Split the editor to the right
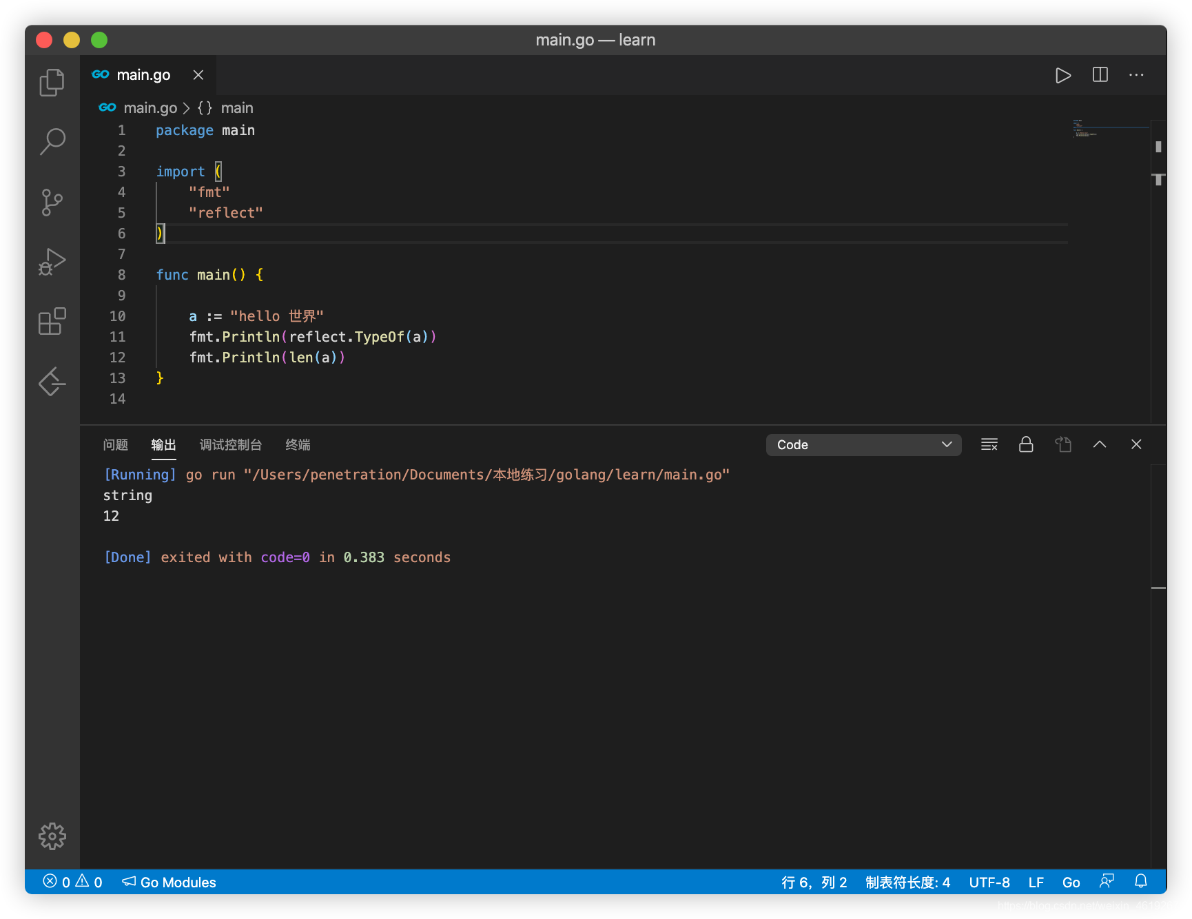This screenshot has width=1192, height=919. pyautogui.click(x=1100, y=74)
